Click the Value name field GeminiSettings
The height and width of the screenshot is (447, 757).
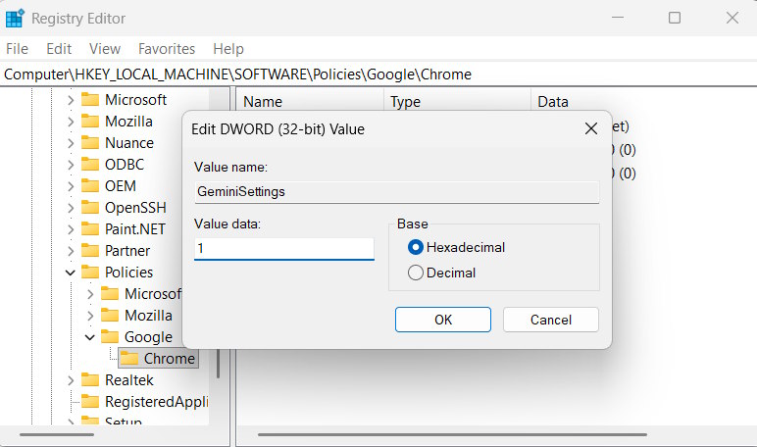click(x=396, y=191)
